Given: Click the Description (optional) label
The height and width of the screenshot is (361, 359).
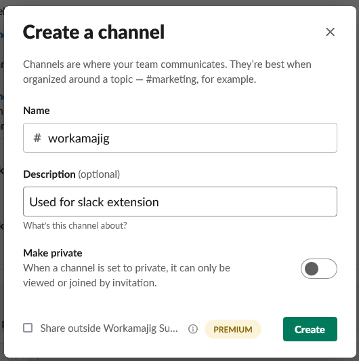Looking at the screenshot, I should [x=72, y=174].
